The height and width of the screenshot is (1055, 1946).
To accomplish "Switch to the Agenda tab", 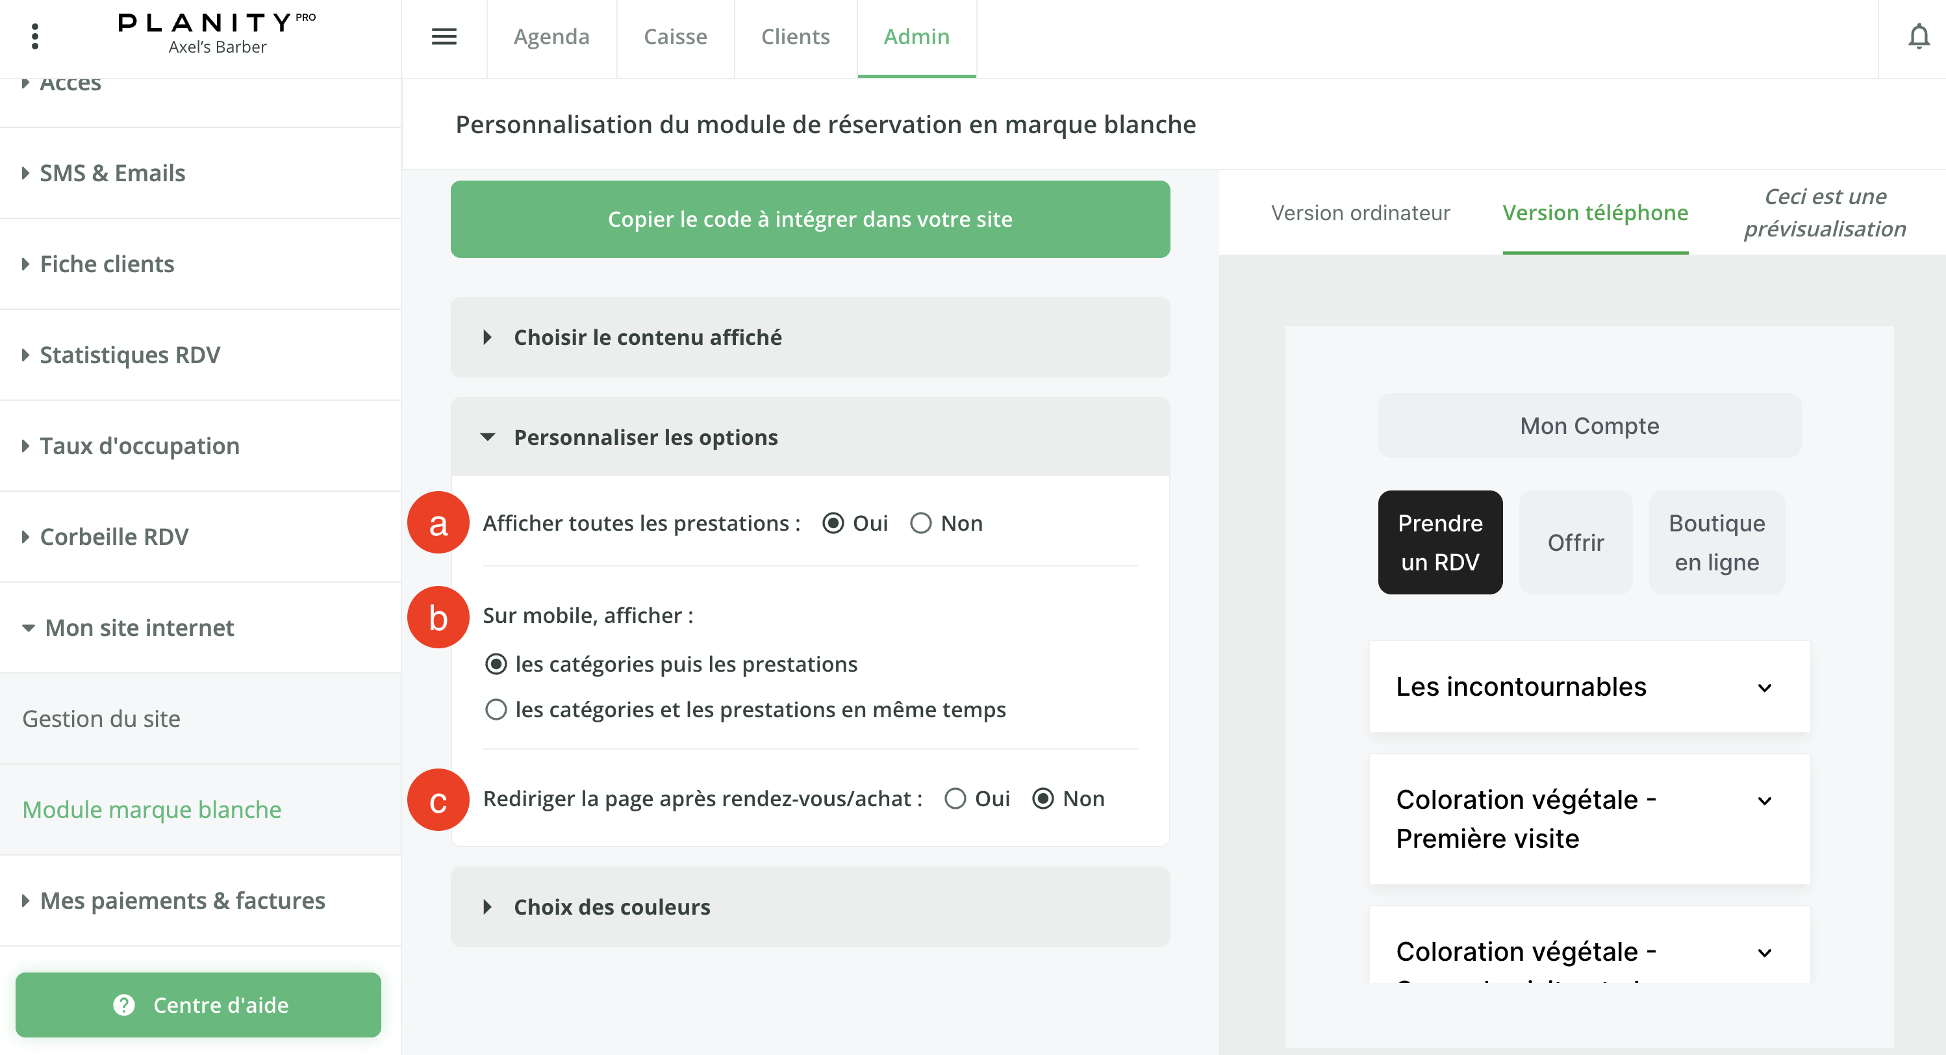I will tap(551, 36).
